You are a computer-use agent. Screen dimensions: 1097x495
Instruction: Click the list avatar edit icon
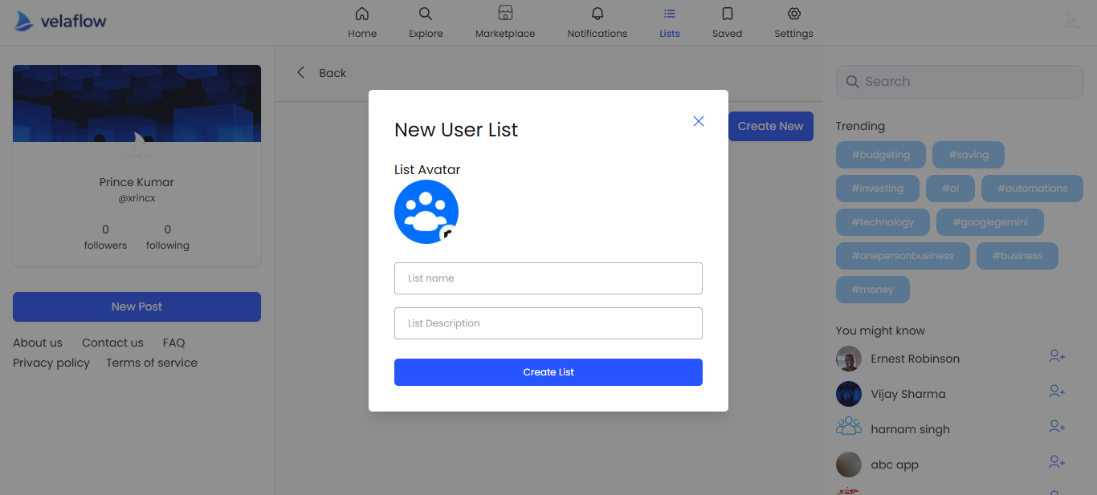click(447, 233)
